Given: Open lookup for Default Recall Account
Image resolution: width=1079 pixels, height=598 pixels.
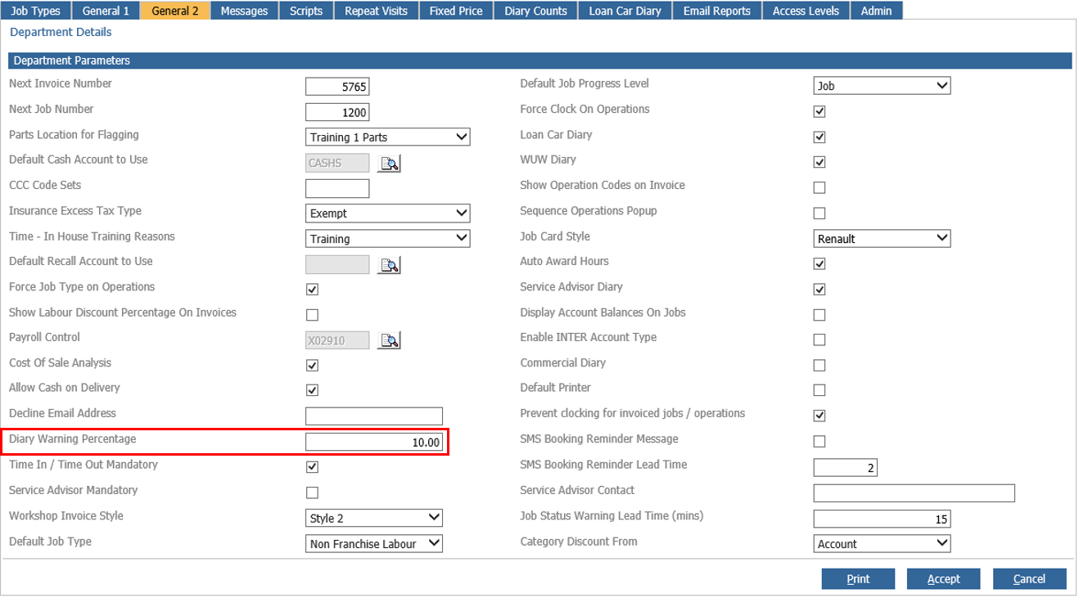Looking at the screenshot, I should (x=390, y=264).
